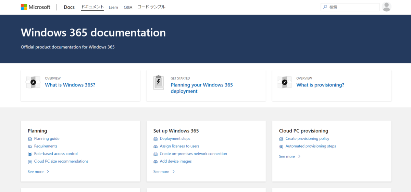Click See more text in Planning card

point(36,172)
